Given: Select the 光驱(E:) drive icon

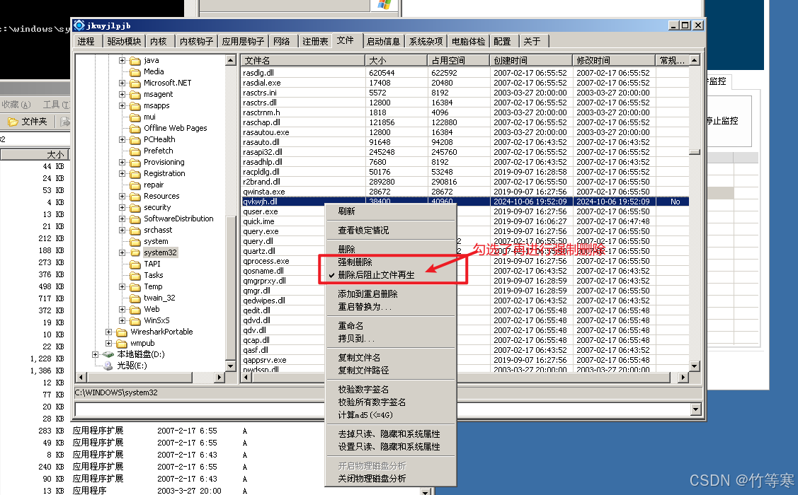Looking at the screenshot, I should tap(108, 366).
